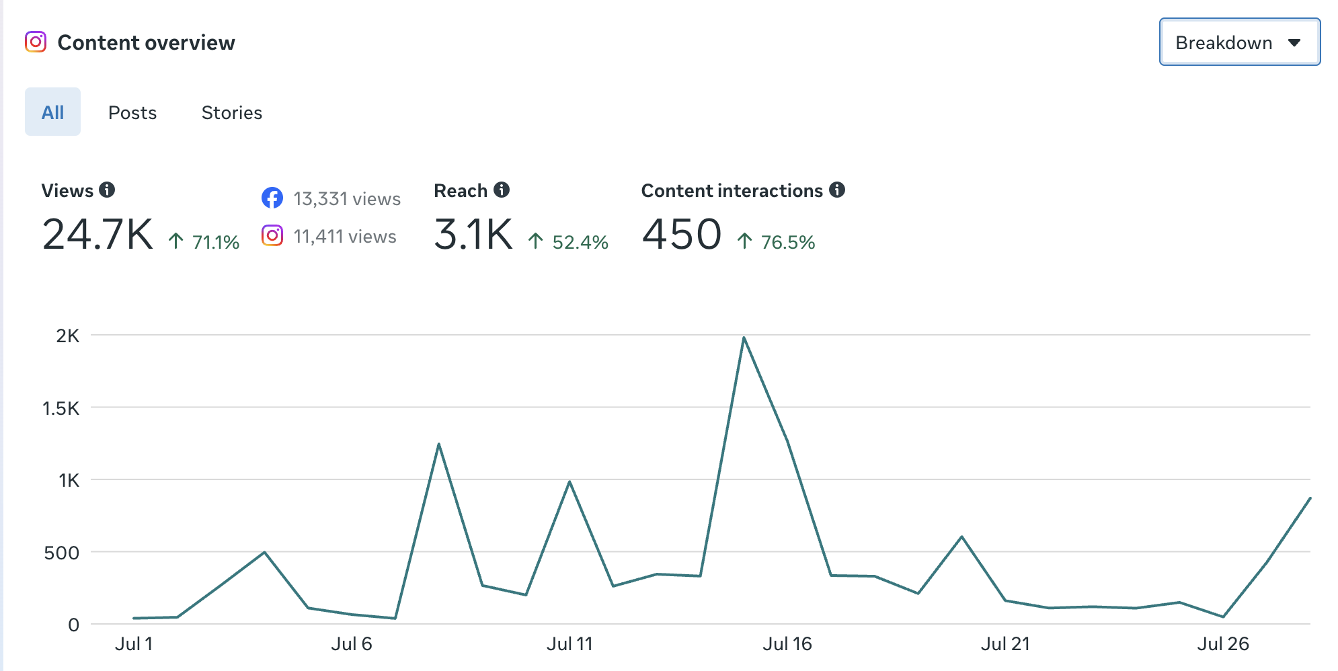The image size is (1338, 671).
Task: Click the Content interactions label
Action: click(x=732, y=190)
